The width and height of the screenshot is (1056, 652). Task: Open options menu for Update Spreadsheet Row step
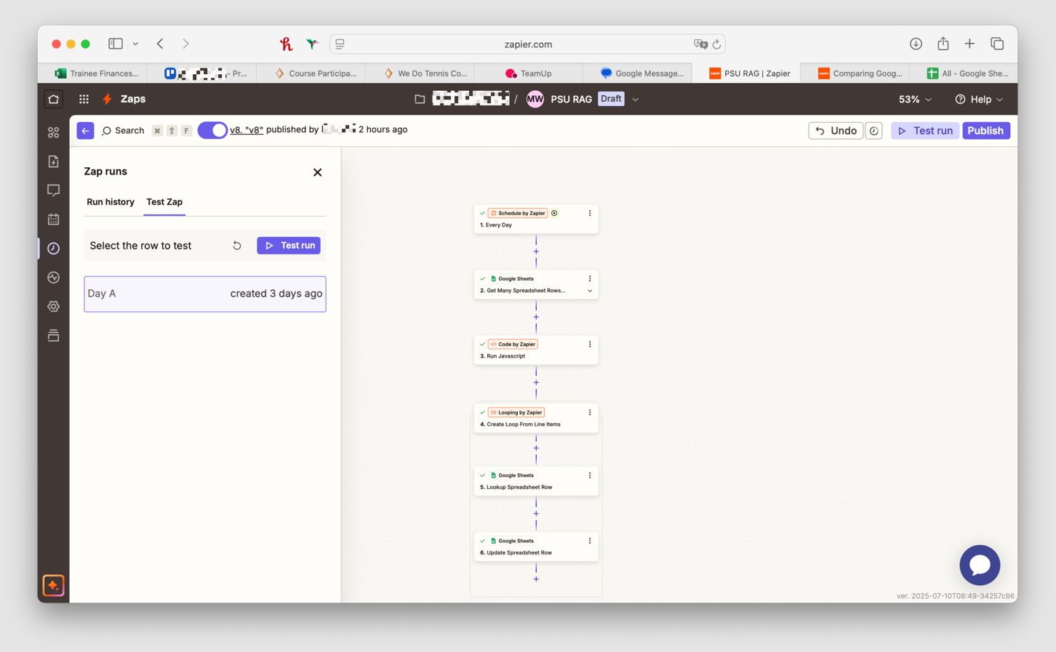click(590, 541)
